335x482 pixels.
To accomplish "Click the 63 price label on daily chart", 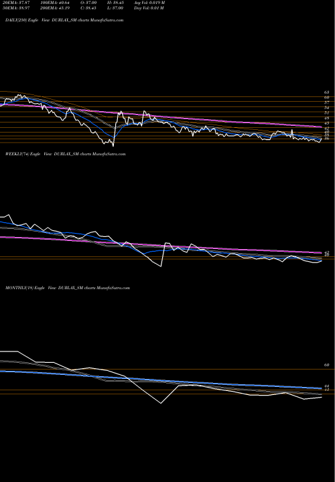I will tap(327, 92).
